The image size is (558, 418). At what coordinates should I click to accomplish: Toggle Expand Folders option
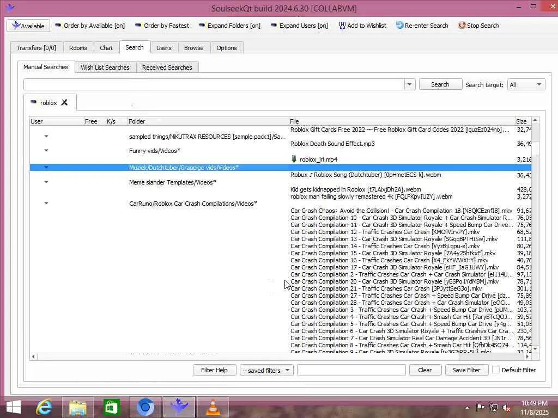tap(230, 26)
